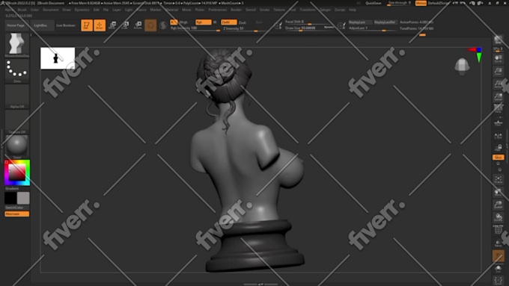Toggle Perspective distortion icon
Viewport: 509px width, 286px height.
498,109
